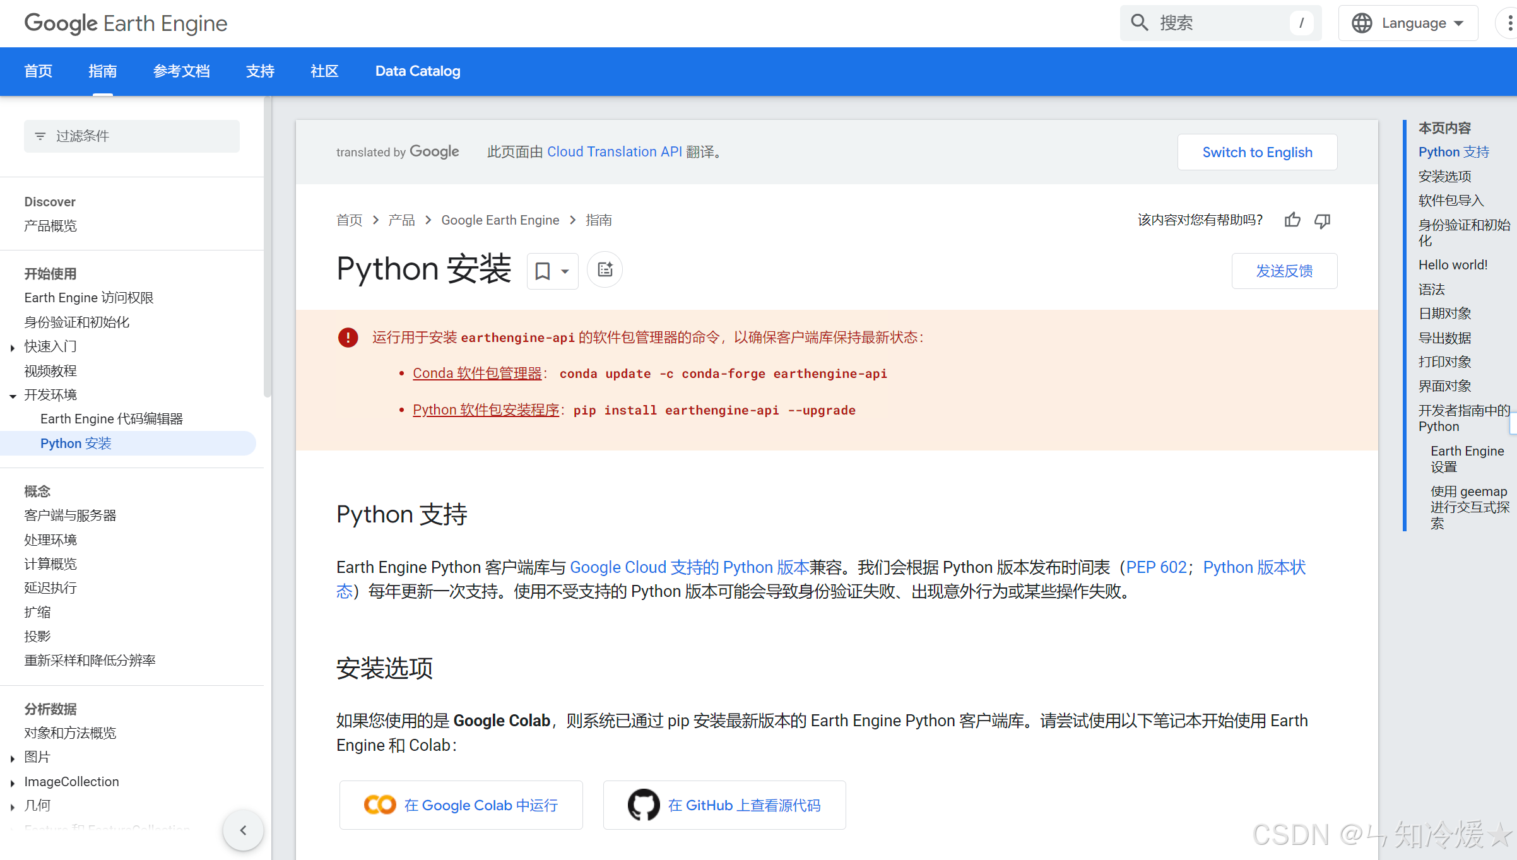Click the Google Colab logo icon

click(x=380, y=805)
